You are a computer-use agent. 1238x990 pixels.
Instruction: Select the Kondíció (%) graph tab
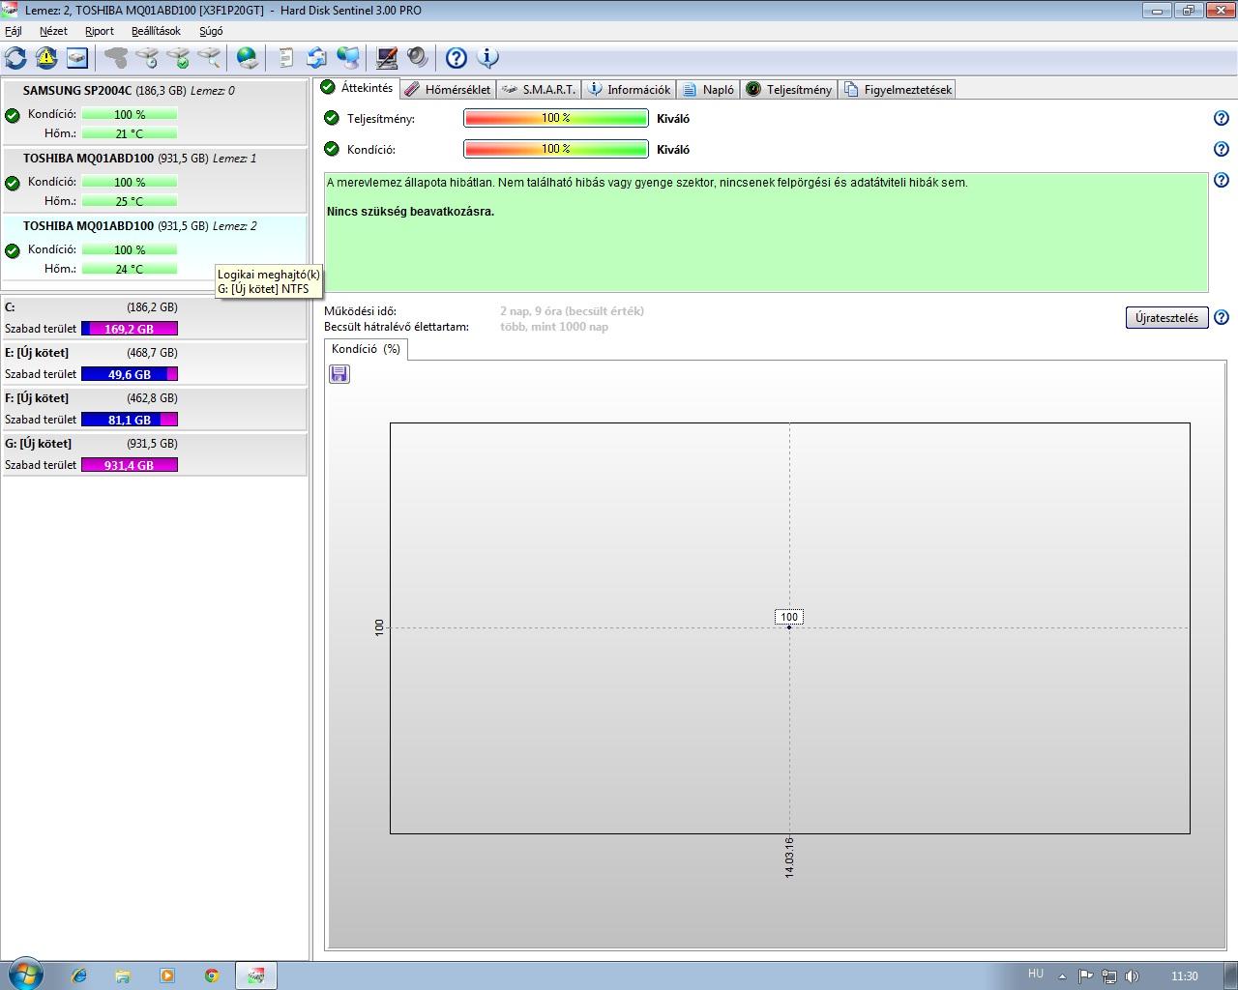pyautogui.click(x=366, y=349)
